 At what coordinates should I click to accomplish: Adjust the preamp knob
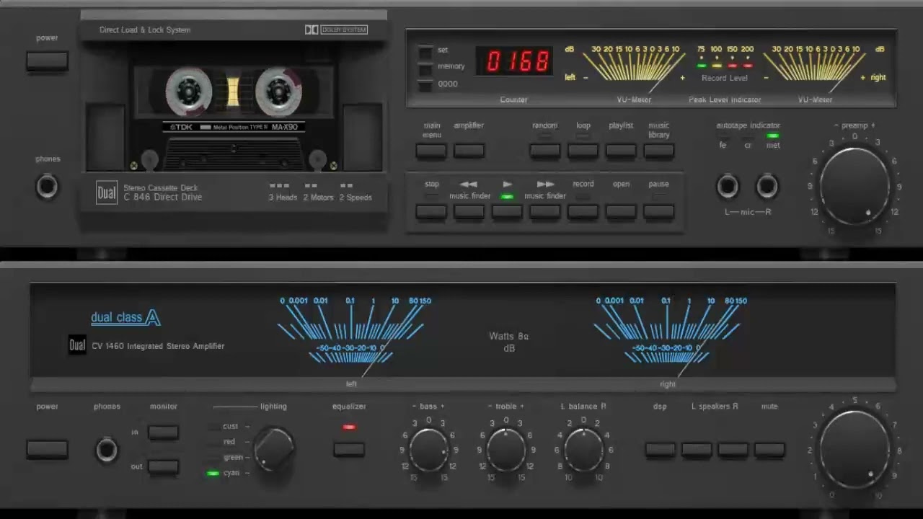854,186
